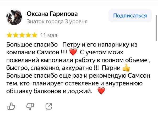This screenshot has height=120, width=158.
Task: Click the words рекомендую Самсон in review
Action: (x=119, y=76)
